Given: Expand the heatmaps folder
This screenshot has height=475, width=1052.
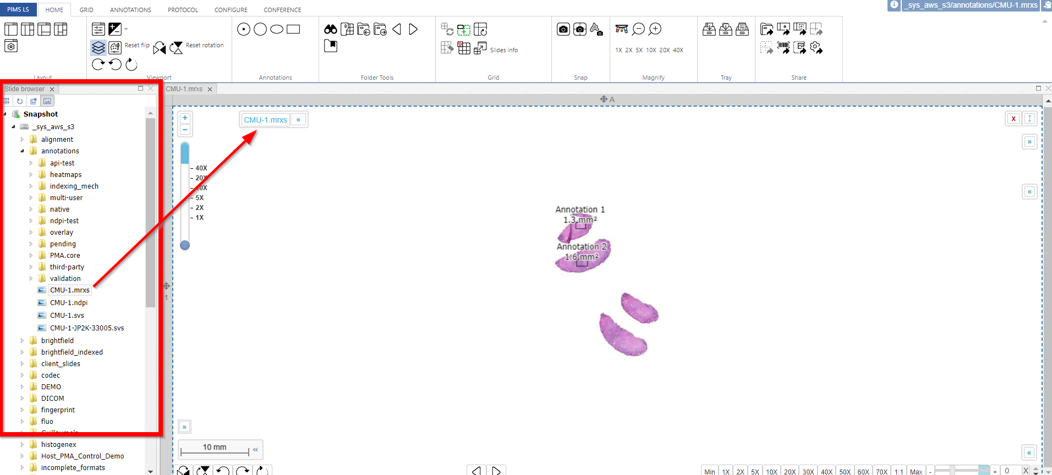Looking at the screenshot, I should point(31,175).
